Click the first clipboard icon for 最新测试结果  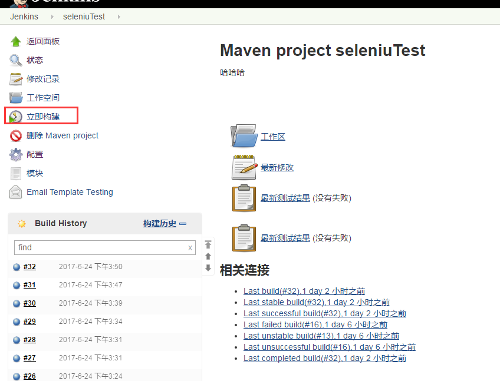pos(244,198)
